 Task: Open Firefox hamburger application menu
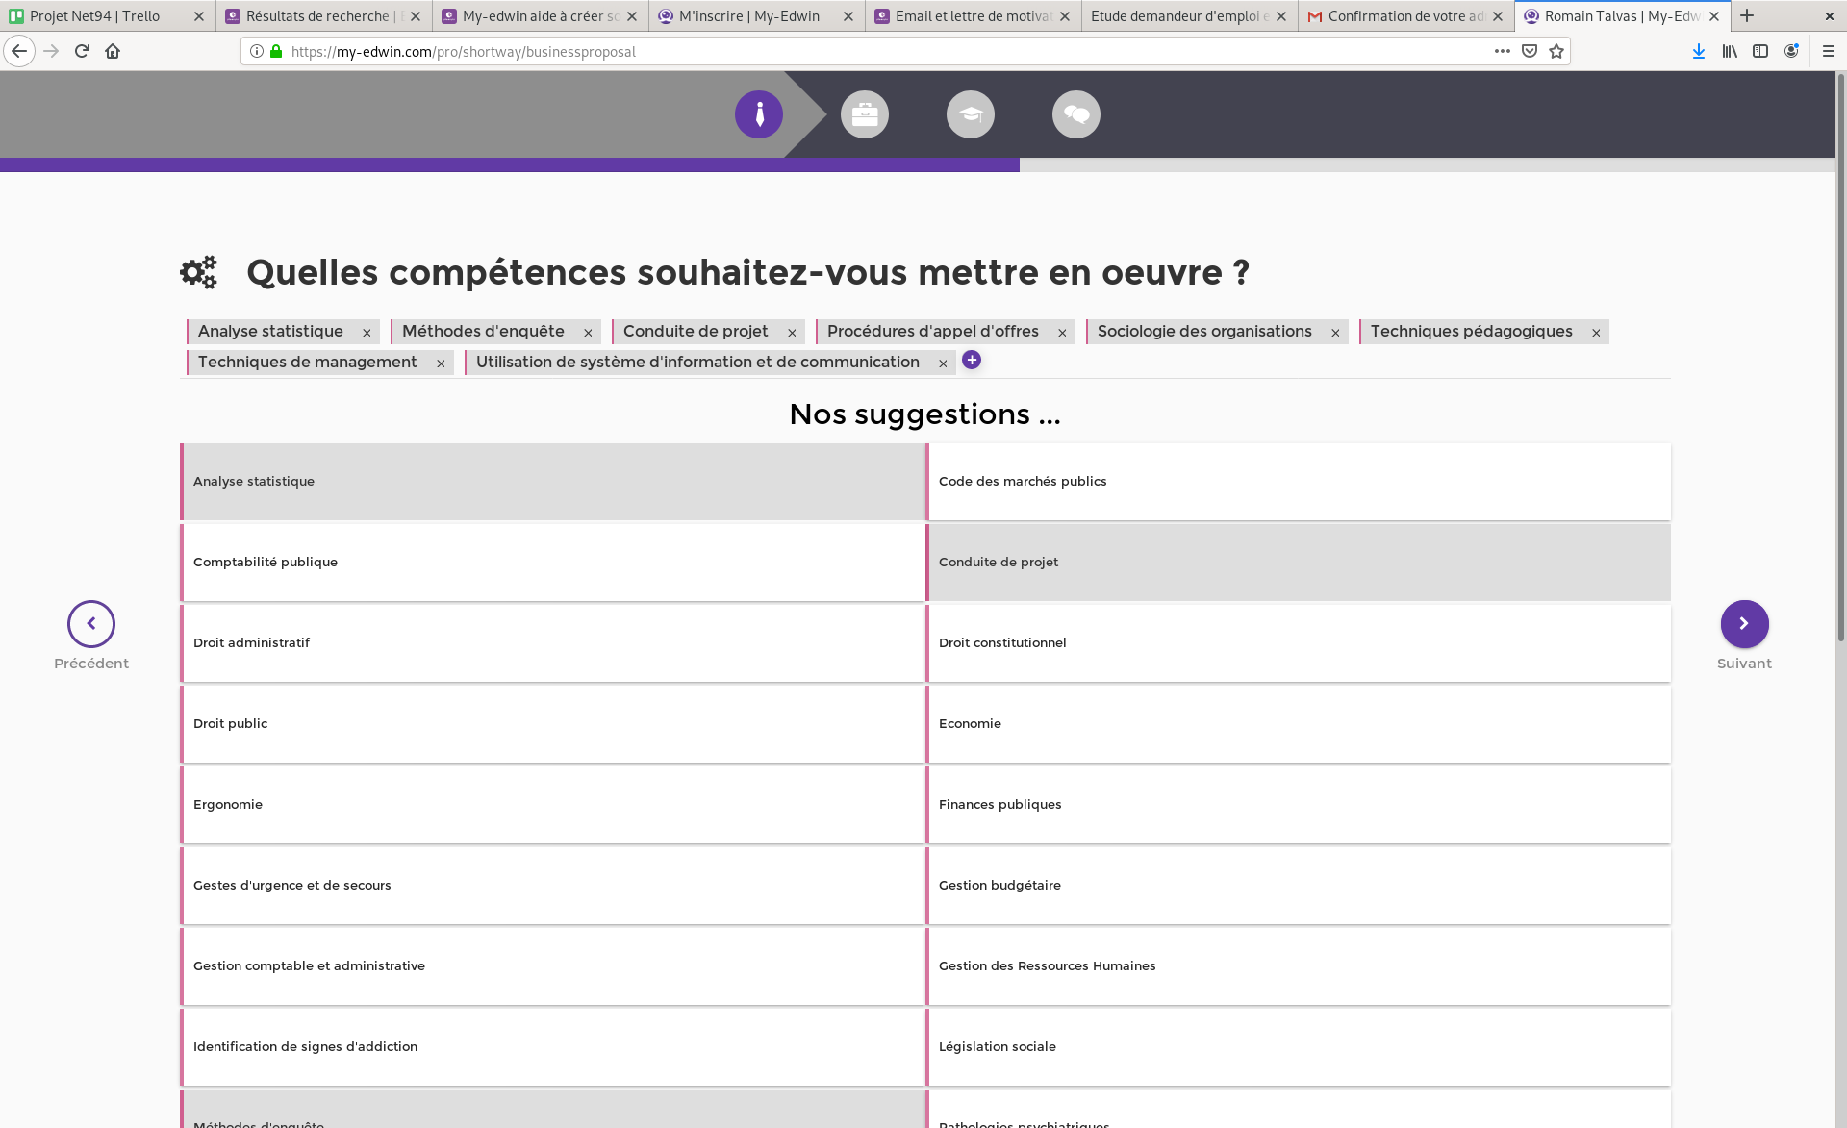point(1829,51)
